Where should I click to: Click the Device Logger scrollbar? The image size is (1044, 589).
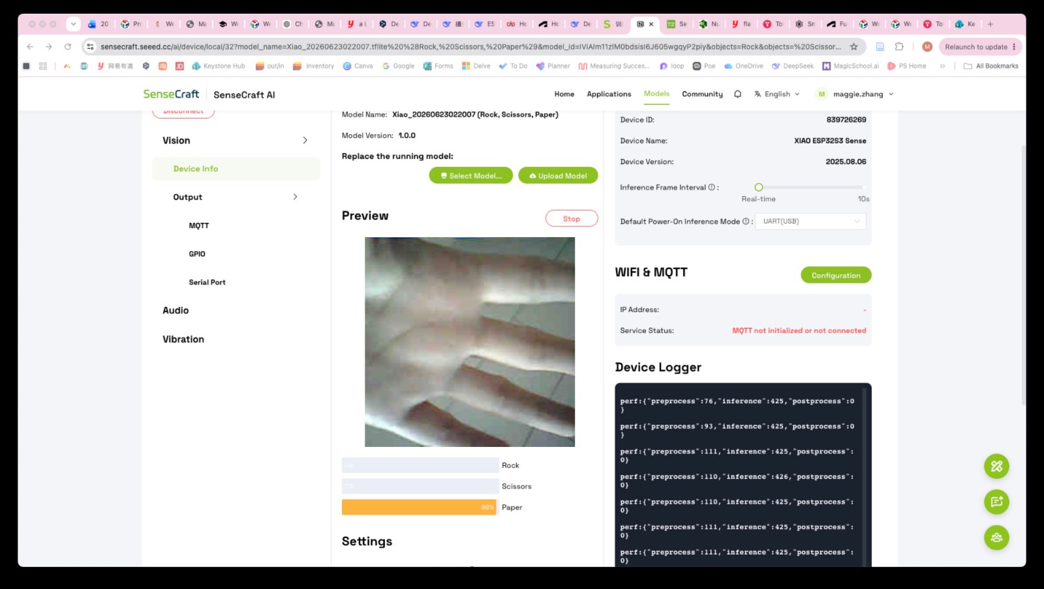click(865, 476)
